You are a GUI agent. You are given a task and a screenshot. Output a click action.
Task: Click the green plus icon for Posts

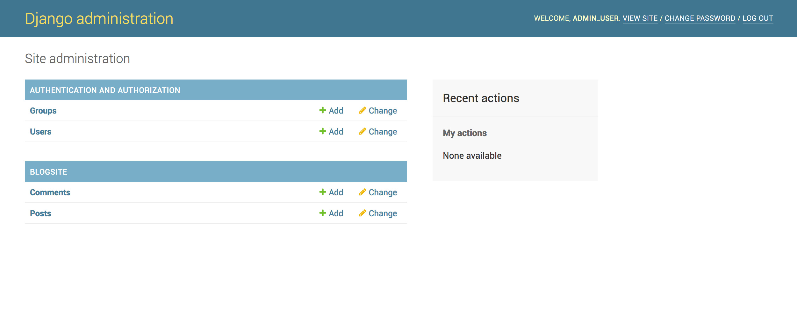coord(322,213)
